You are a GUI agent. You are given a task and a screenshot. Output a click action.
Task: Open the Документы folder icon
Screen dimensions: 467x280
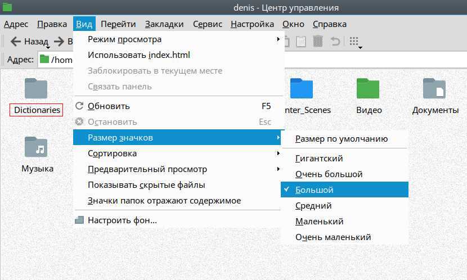pyautogui.click(x=434, y=88)
